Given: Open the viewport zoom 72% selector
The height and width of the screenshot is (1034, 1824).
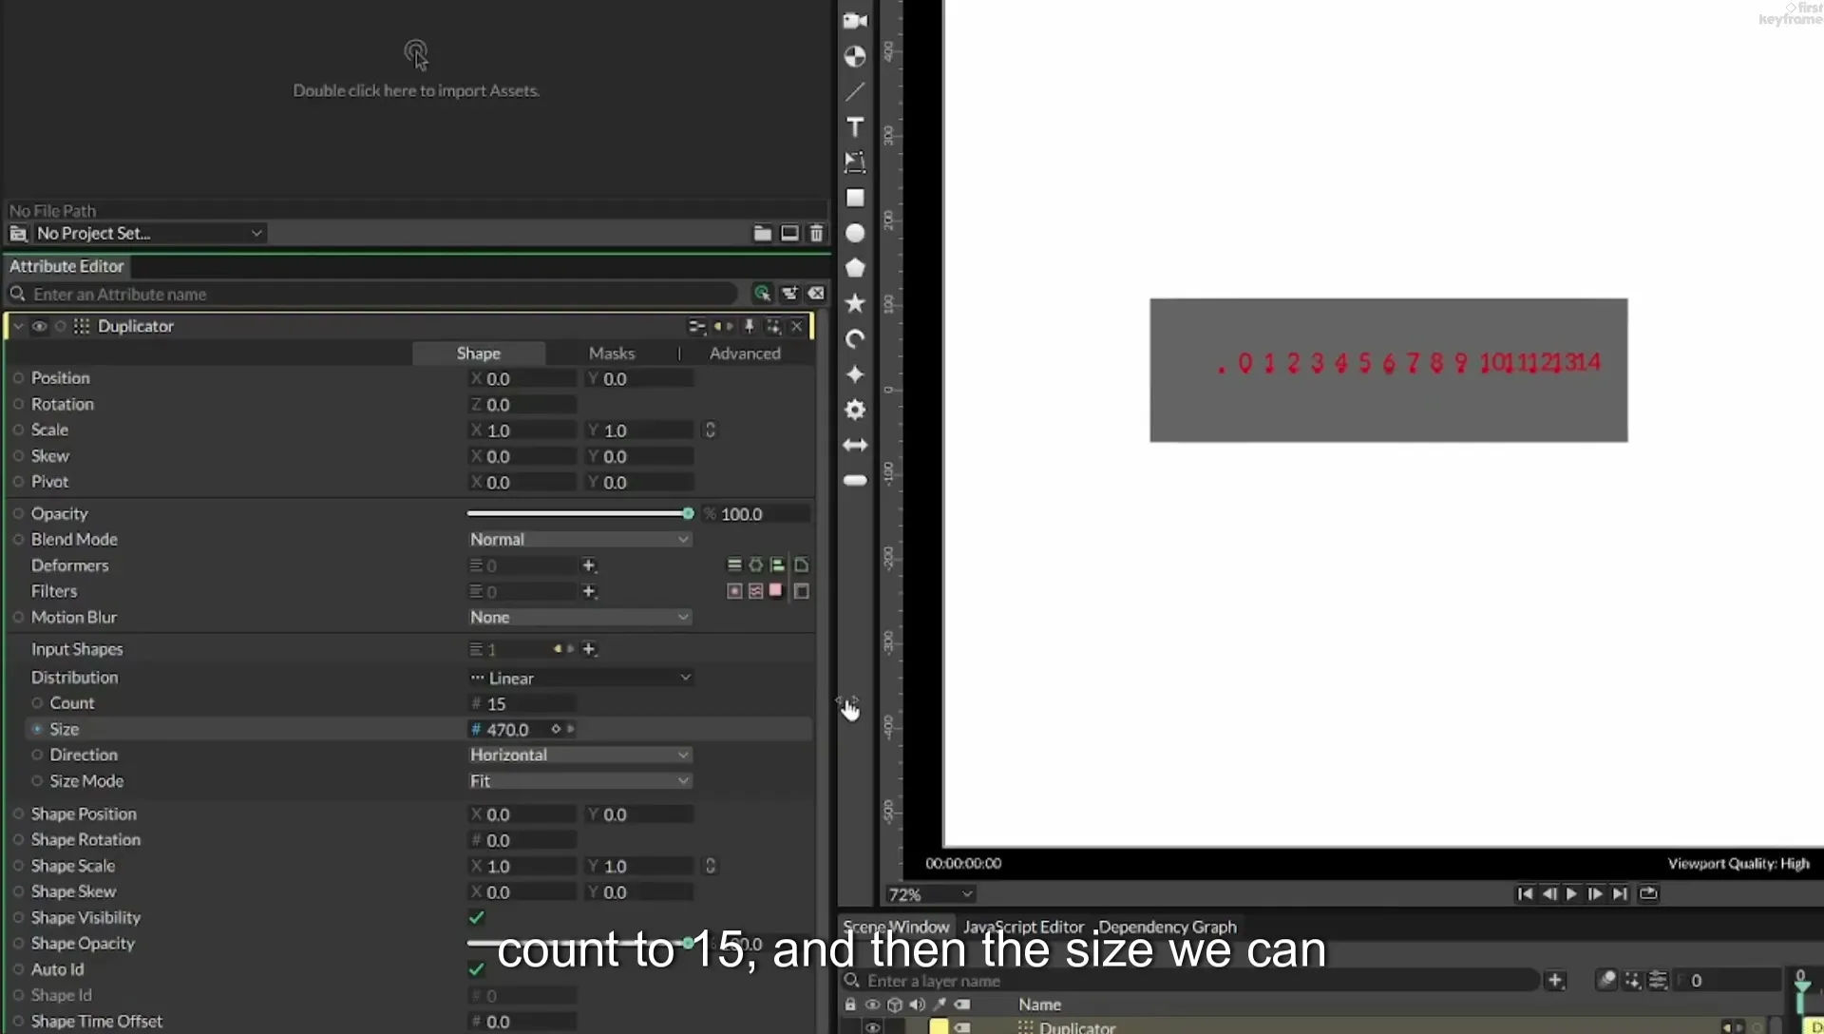Looking at the screenshot, I should 930,894.
